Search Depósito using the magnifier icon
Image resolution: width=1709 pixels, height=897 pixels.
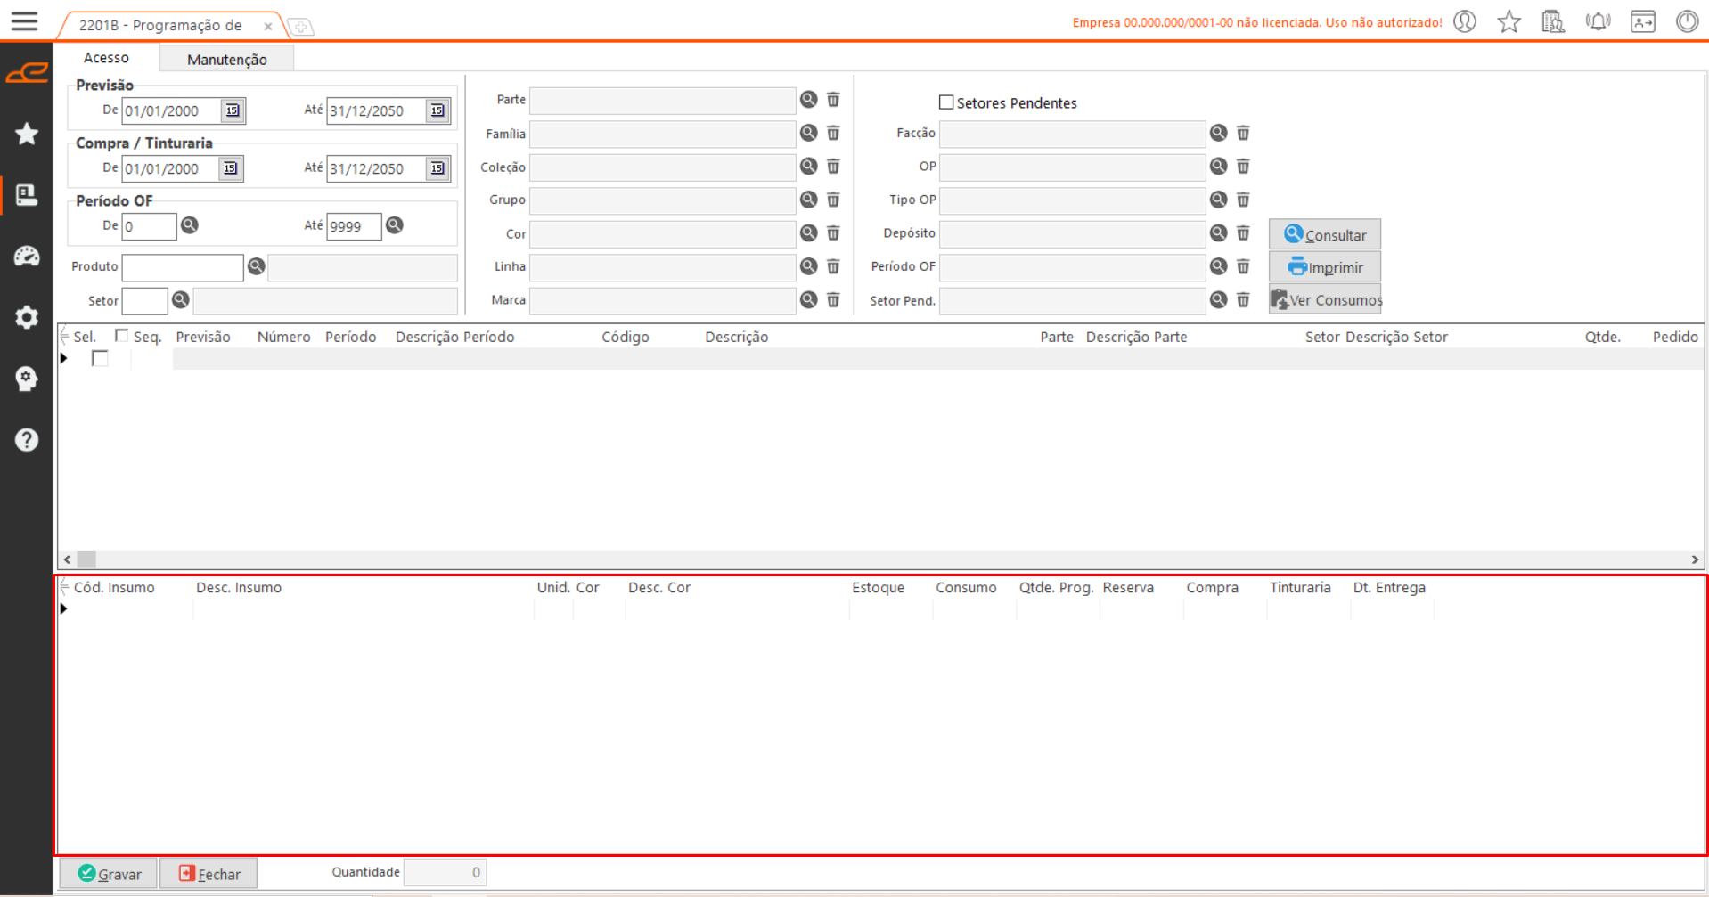(1218, 233)
